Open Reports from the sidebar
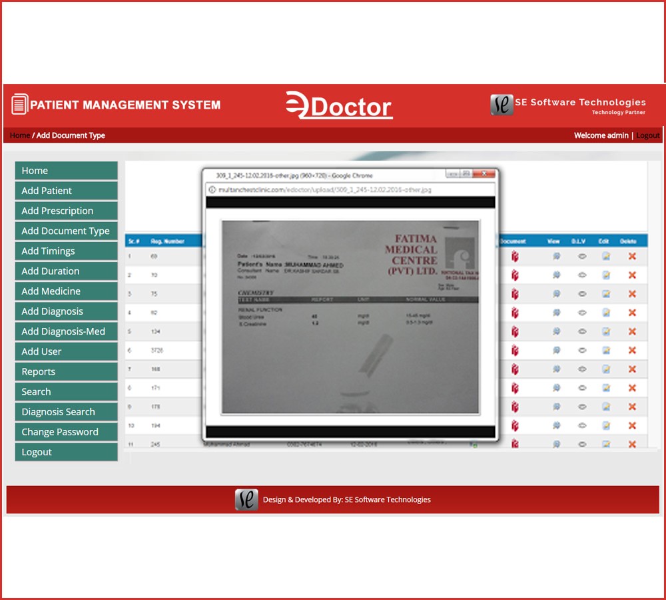 click(x=66, y=371)
